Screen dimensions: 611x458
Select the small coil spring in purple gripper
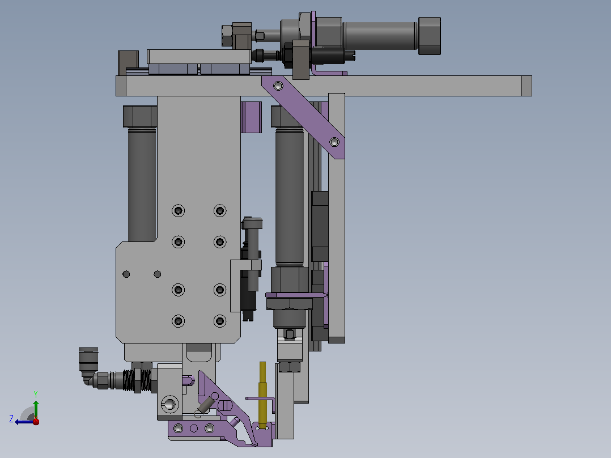pos(205,405)
